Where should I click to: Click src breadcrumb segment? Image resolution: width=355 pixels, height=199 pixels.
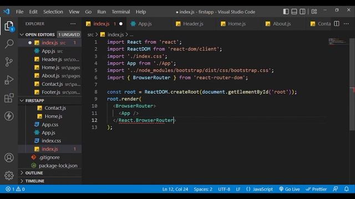[90, 34]
